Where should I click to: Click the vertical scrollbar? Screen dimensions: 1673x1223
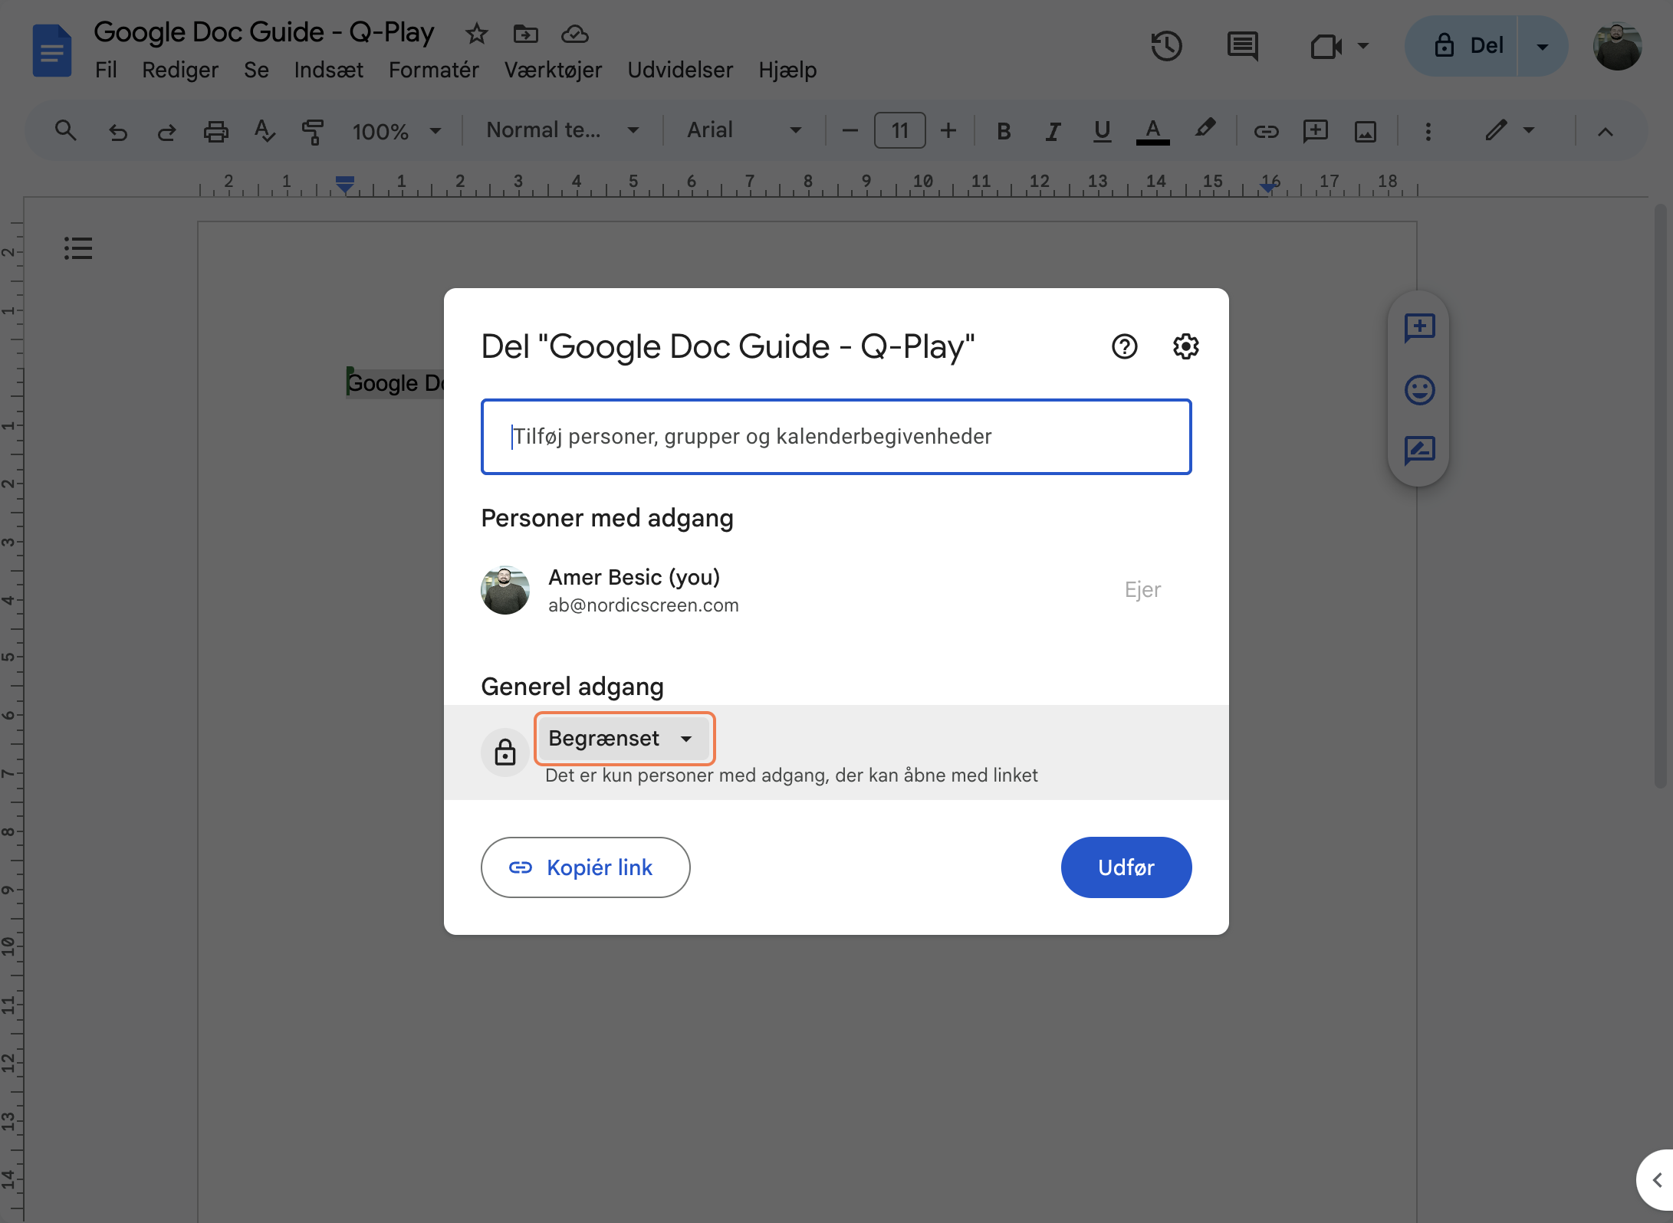coord(1661,497)
